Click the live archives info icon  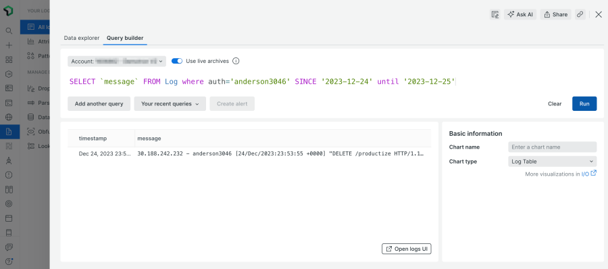(236, 61)
